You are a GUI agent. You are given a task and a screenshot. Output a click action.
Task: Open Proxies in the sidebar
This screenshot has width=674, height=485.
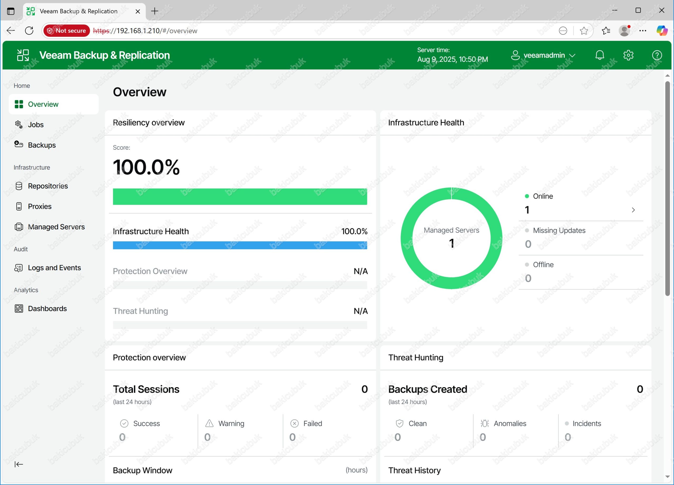53,206
